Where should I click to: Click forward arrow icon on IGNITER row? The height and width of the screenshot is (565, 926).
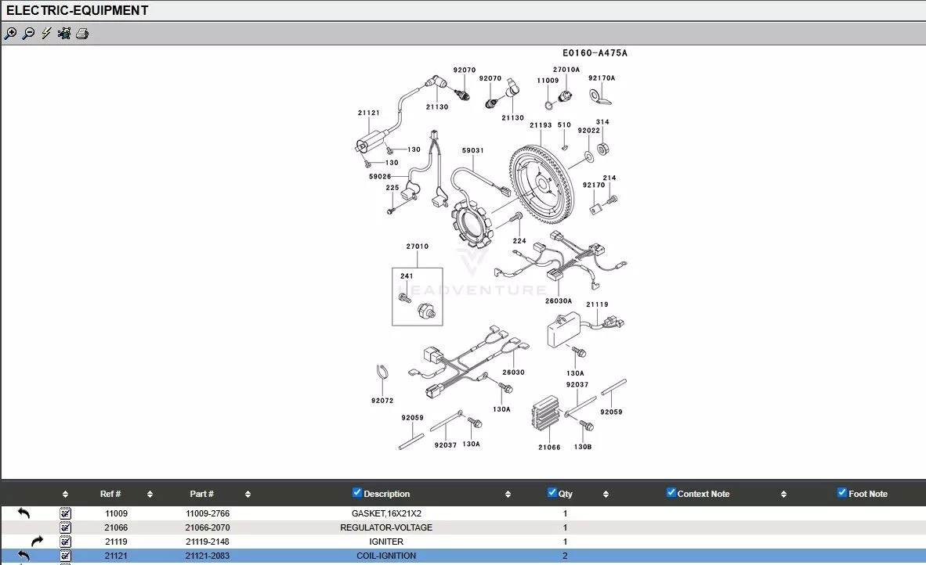pyautogui.click(x=37, y=542)
